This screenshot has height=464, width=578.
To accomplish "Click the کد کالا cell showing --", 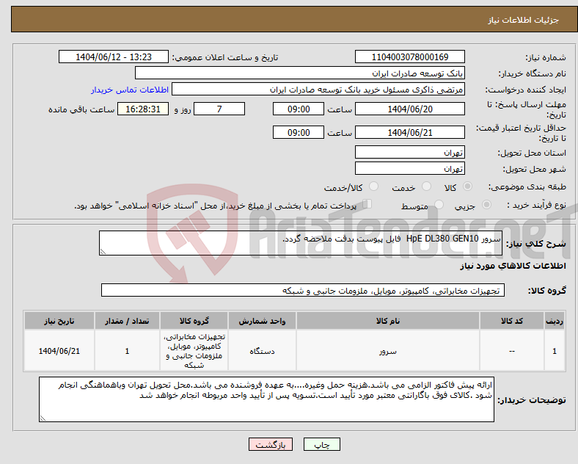I will tap(512, 351).
